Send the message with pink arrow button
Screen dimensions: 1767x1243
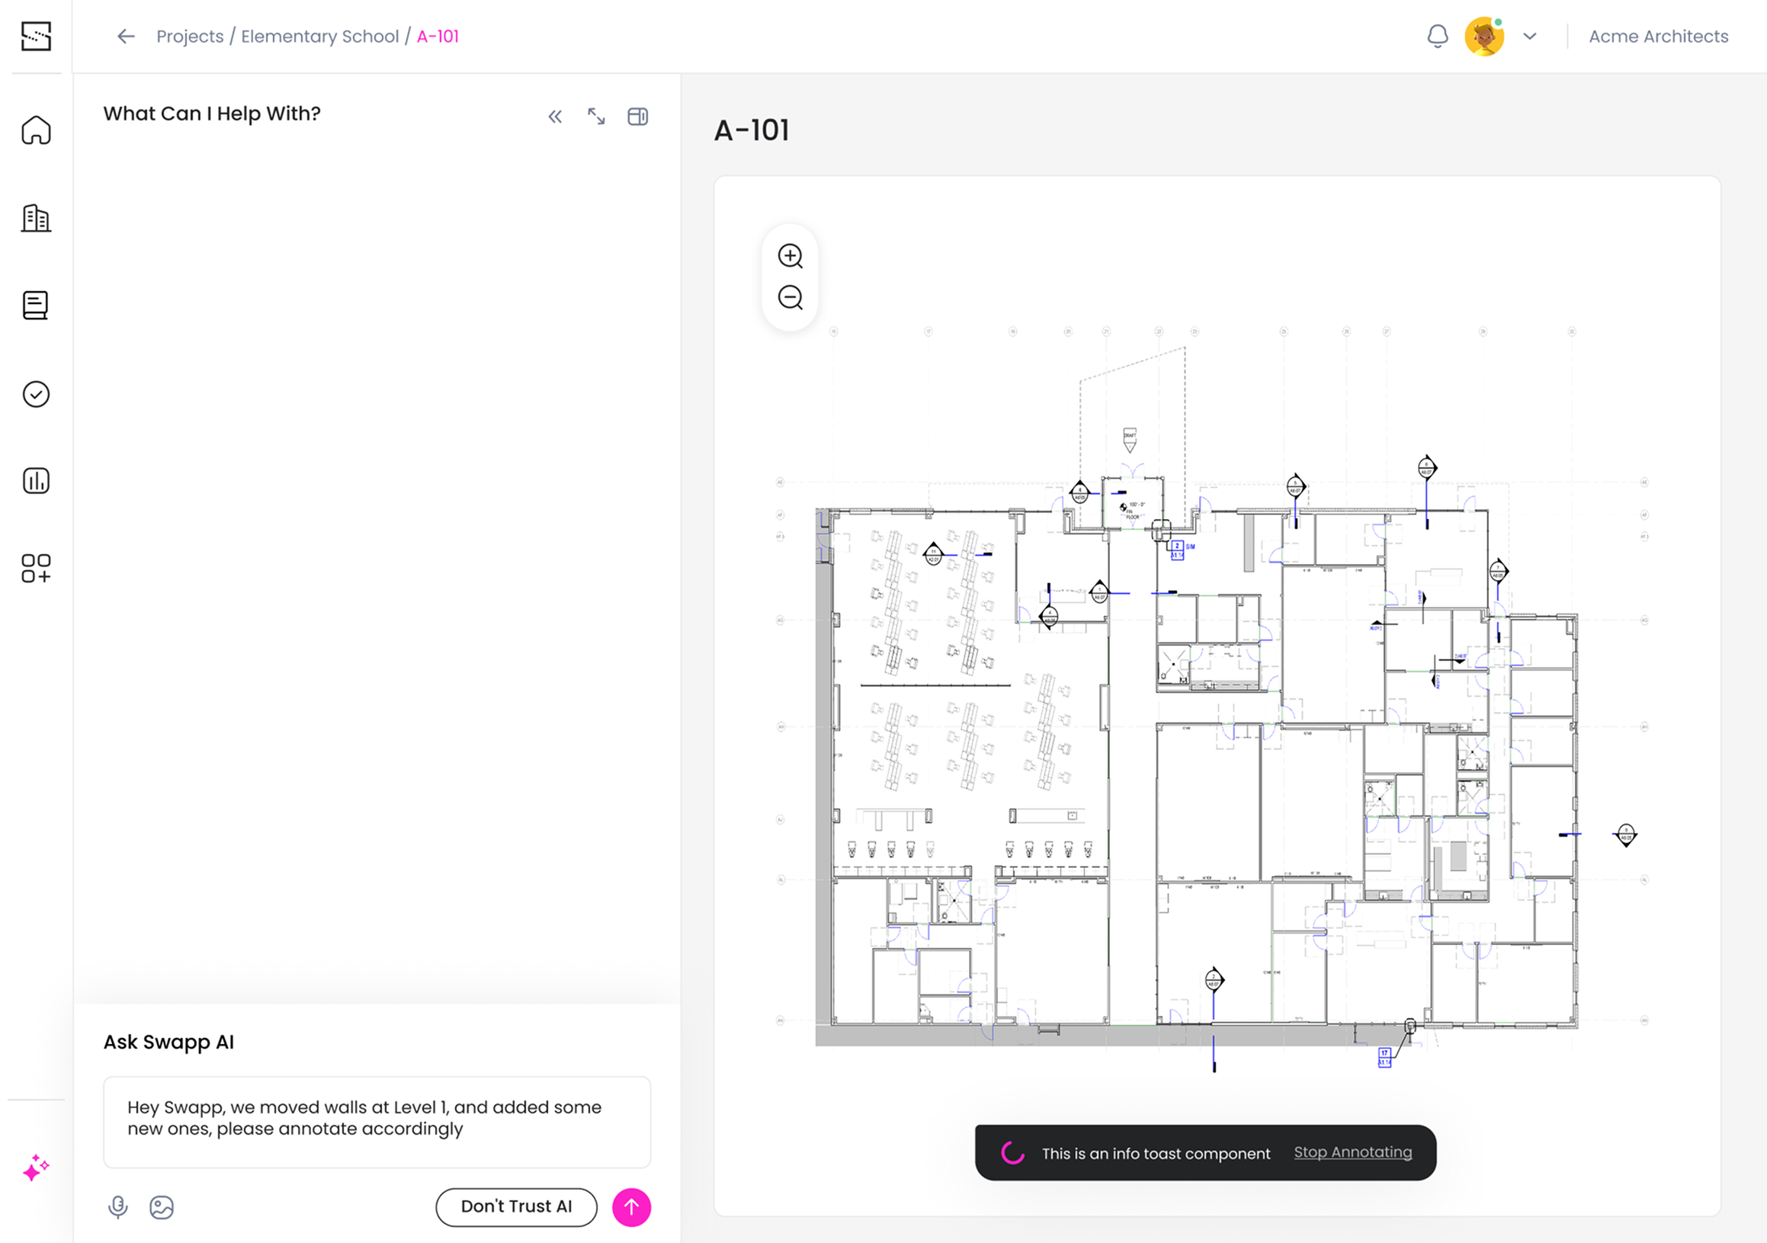[632, 1208]
